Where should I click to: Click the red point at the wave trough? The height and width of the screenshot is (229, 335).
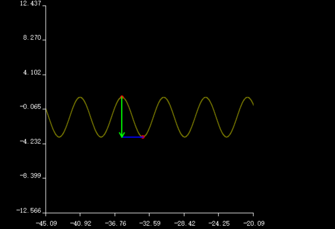click(x=143, y=137)
